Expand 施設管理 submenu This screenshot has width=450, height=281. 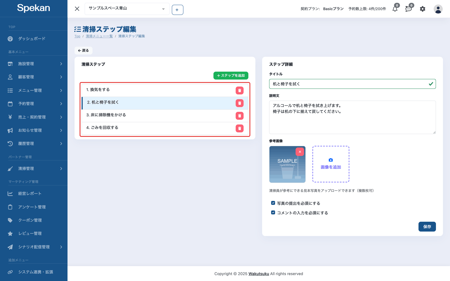[34, 64]
